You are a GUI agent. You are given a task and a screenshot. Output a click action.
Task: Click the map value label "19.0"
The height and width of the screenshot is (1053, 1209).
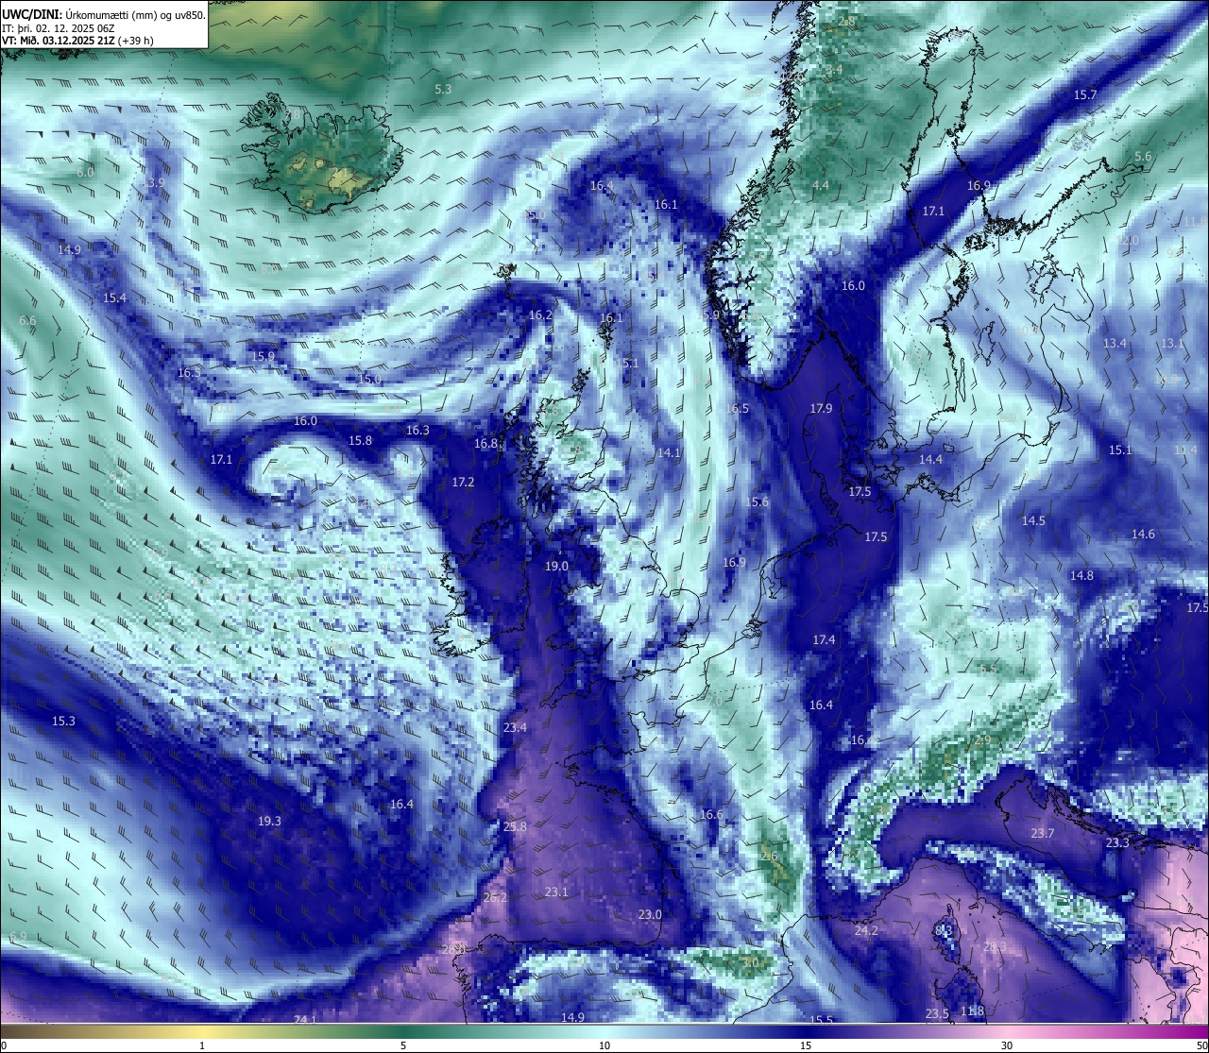point(556,567)
